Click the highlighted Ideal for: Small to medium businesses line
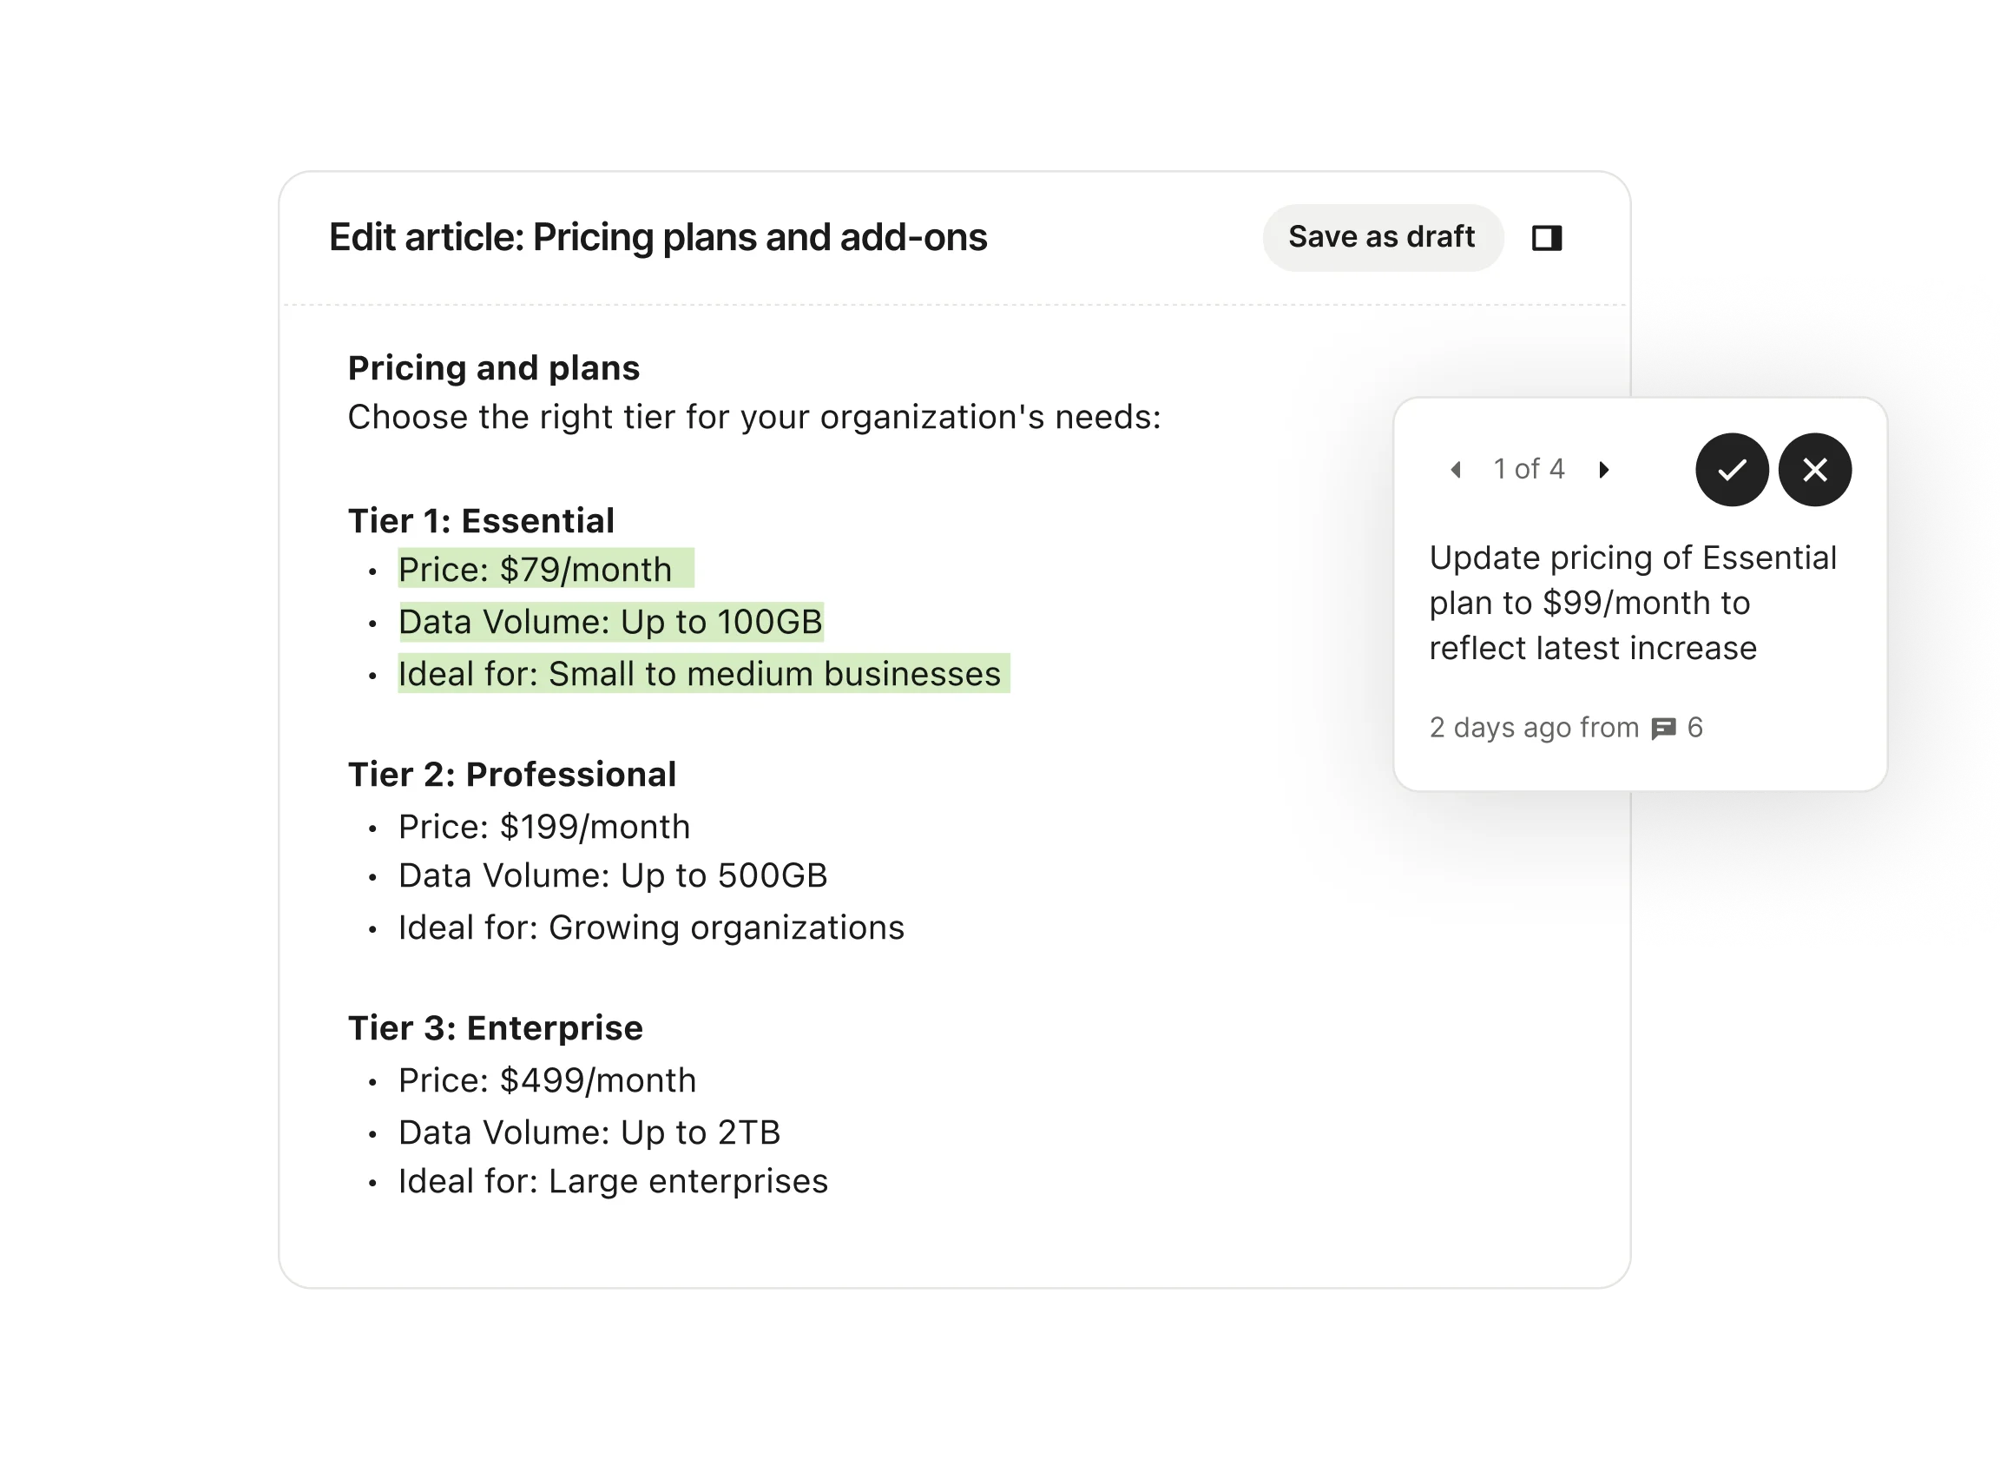This screenshot has width=2000, height=1459. (703, 674)
